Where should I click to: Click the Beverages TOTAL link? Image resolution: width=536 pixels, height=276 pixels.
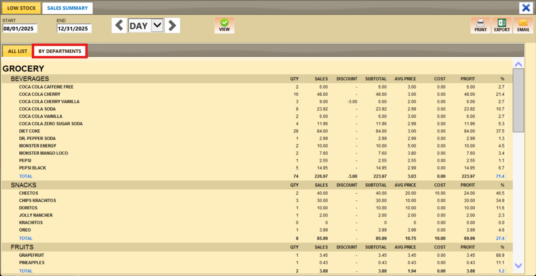pos(25,176)
